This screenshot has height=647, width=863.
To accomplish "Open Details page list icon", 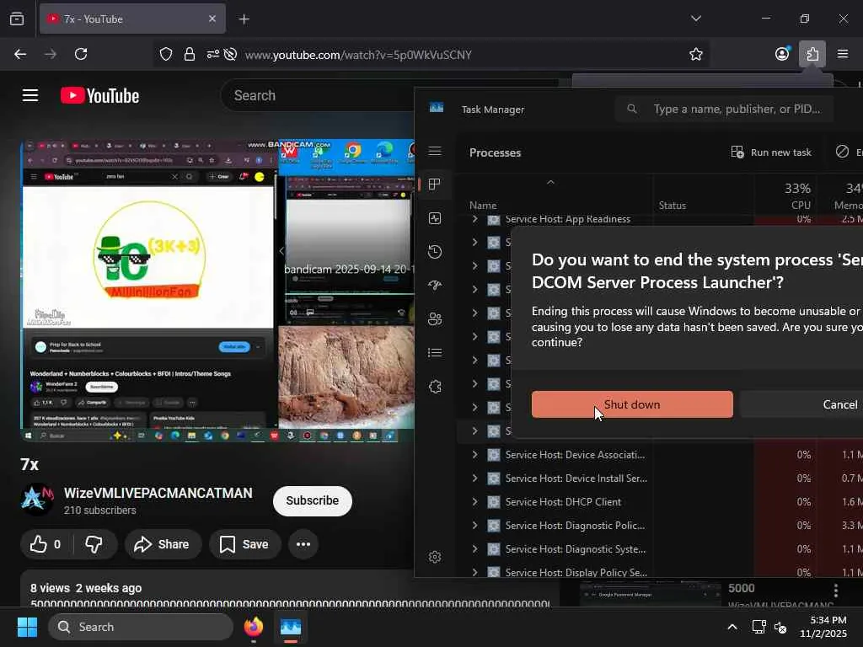I will [435, 353].
